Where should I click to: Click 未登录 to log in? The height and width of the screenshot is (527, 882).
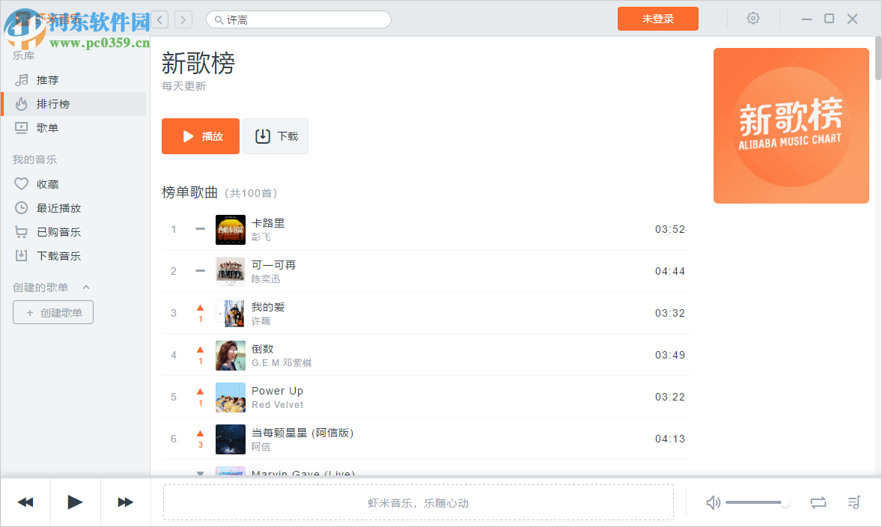(x=657, y=18)
